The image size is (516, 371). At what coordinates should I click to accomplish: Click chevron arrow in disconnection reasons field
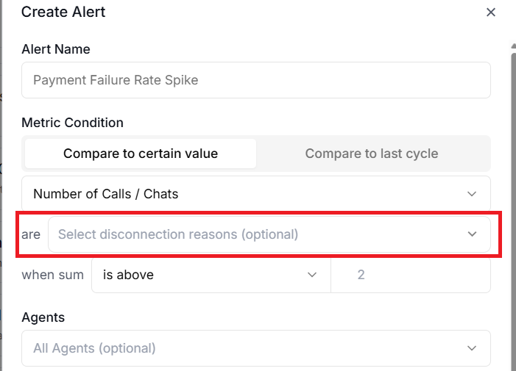(x=472, y=234)
